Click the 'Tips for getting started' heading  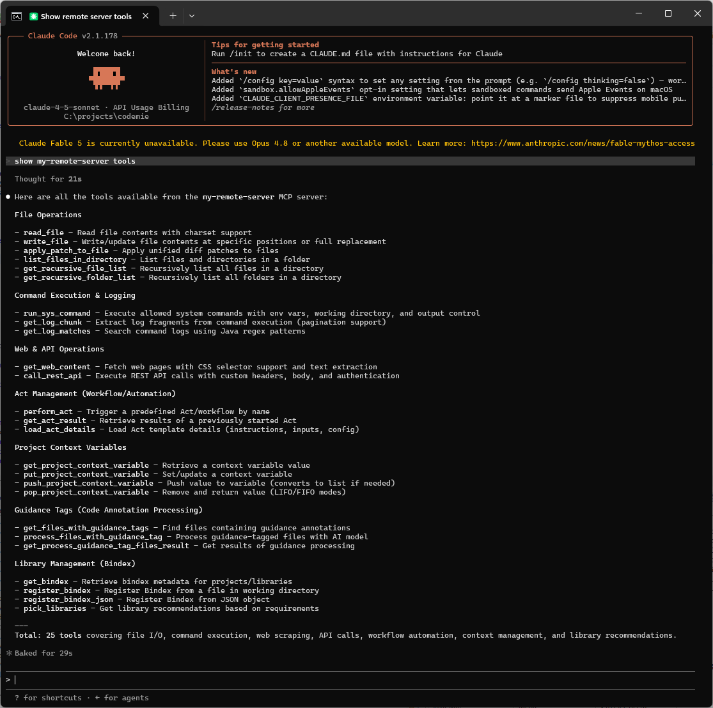point(265,45)
